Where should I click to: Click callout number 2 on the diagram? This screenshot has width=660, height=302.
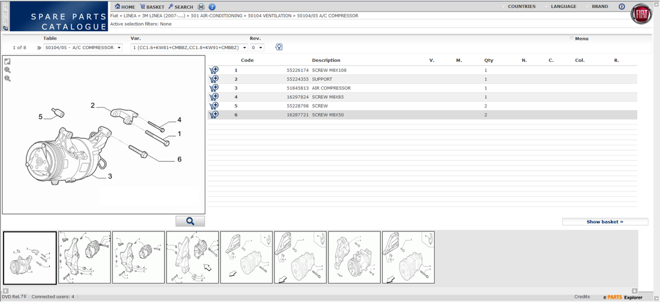(x=93, y=105)
